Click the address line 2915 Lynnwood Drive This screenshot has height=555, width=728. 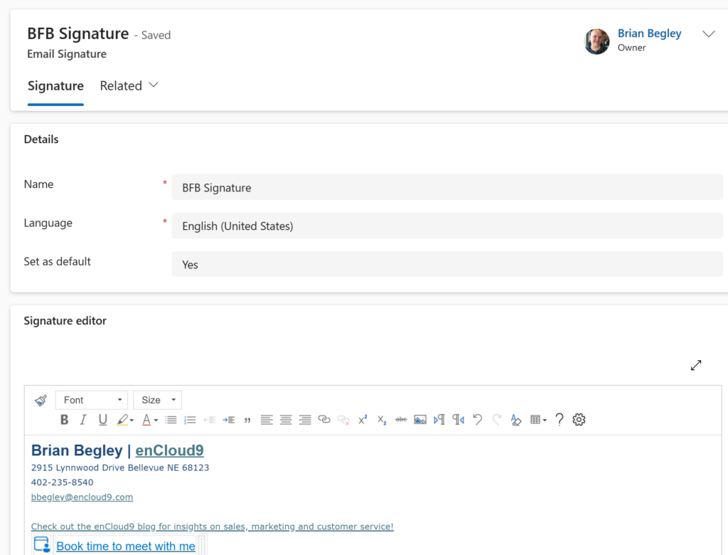pos(120,467)
